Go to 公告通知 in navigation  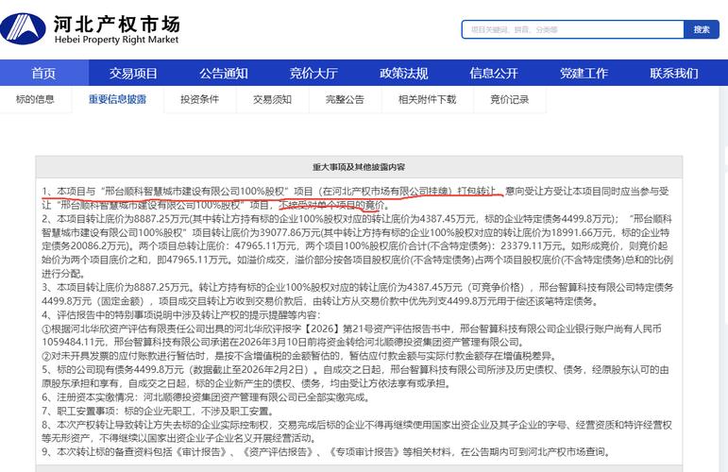224,74
